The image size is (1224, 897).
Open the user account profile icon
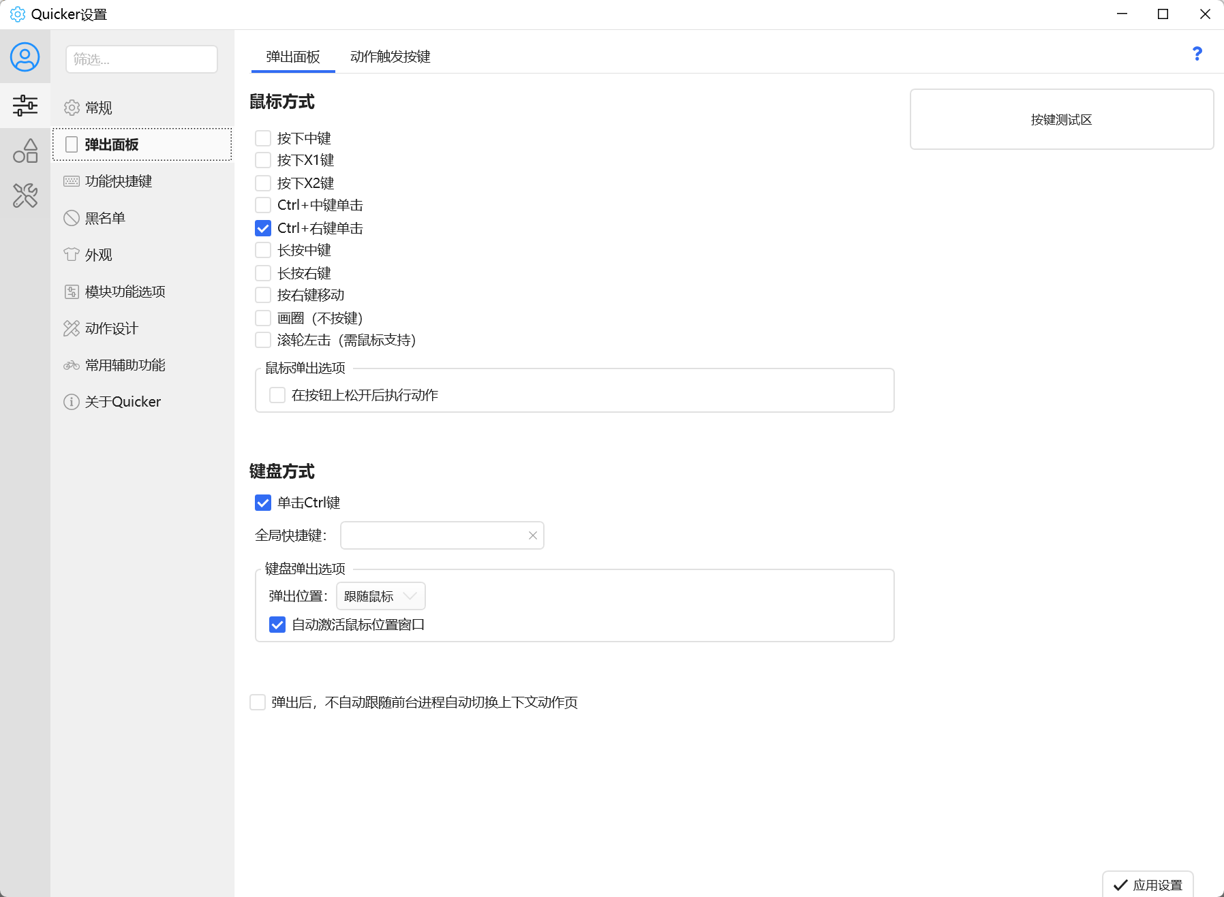[x=25, y=57]
